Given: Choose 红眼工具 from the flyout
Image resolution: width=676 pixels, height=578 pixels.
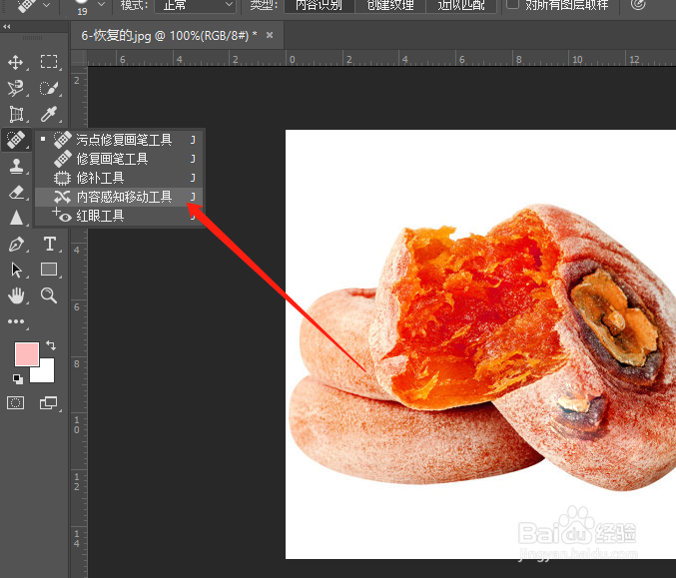Looking at the screenshot, I should click(119, 216).
